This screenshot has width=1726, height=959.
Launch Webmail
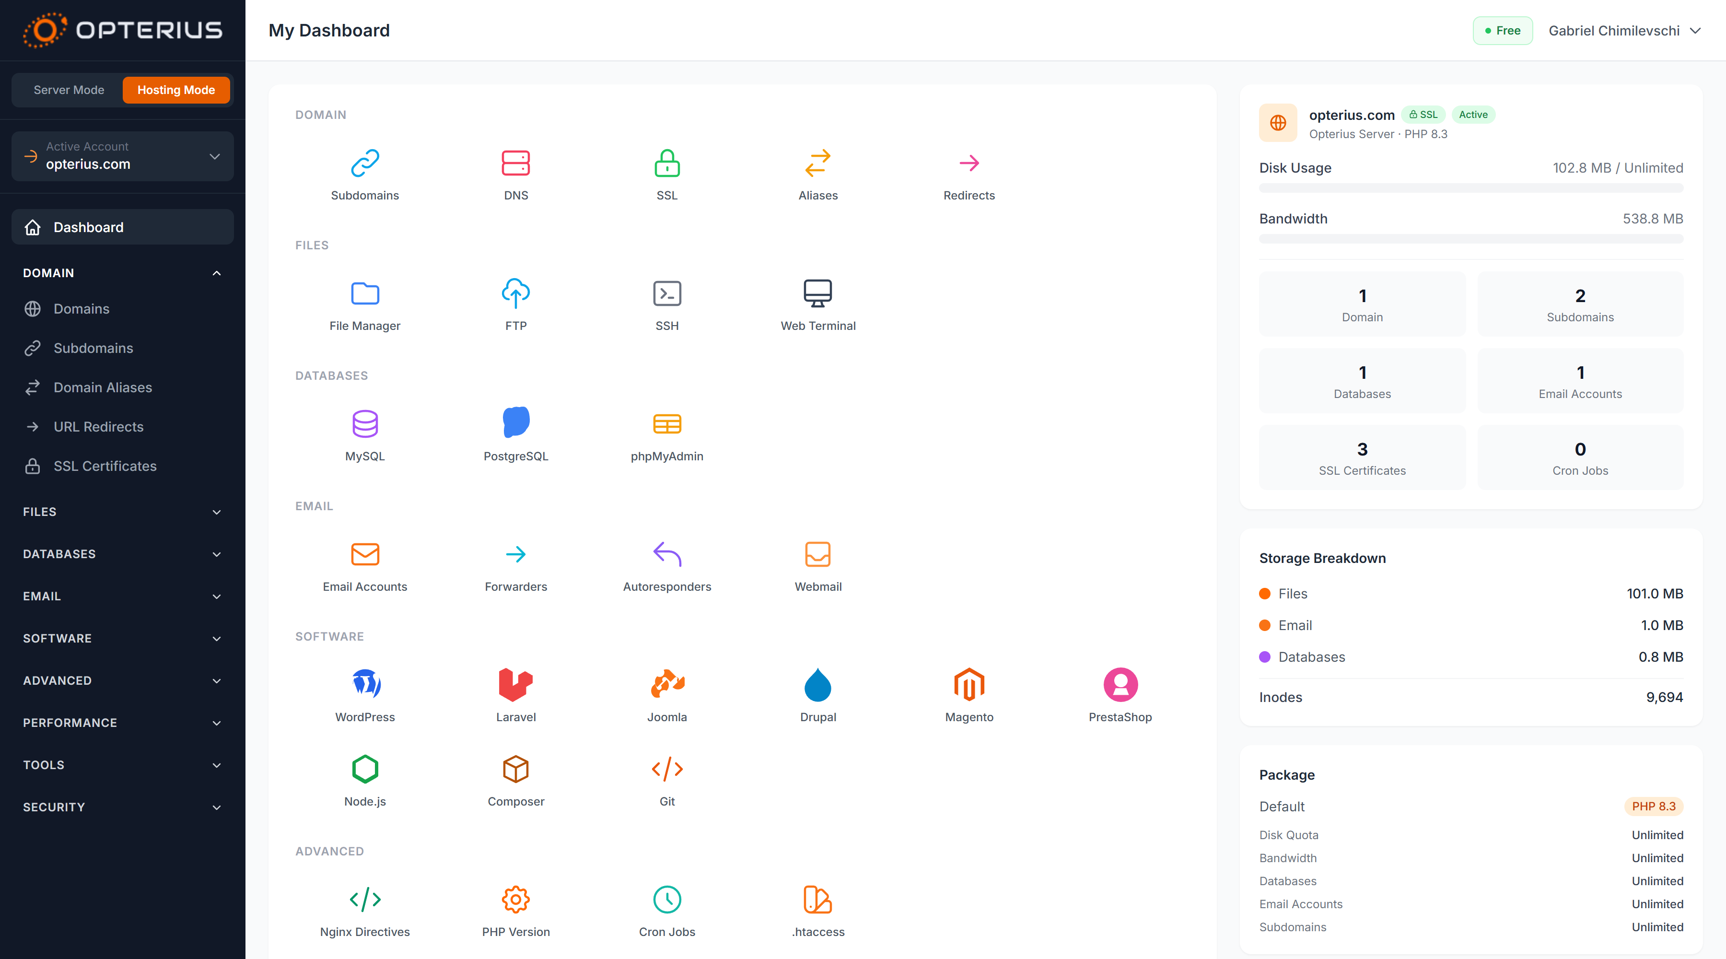(817, 567)
